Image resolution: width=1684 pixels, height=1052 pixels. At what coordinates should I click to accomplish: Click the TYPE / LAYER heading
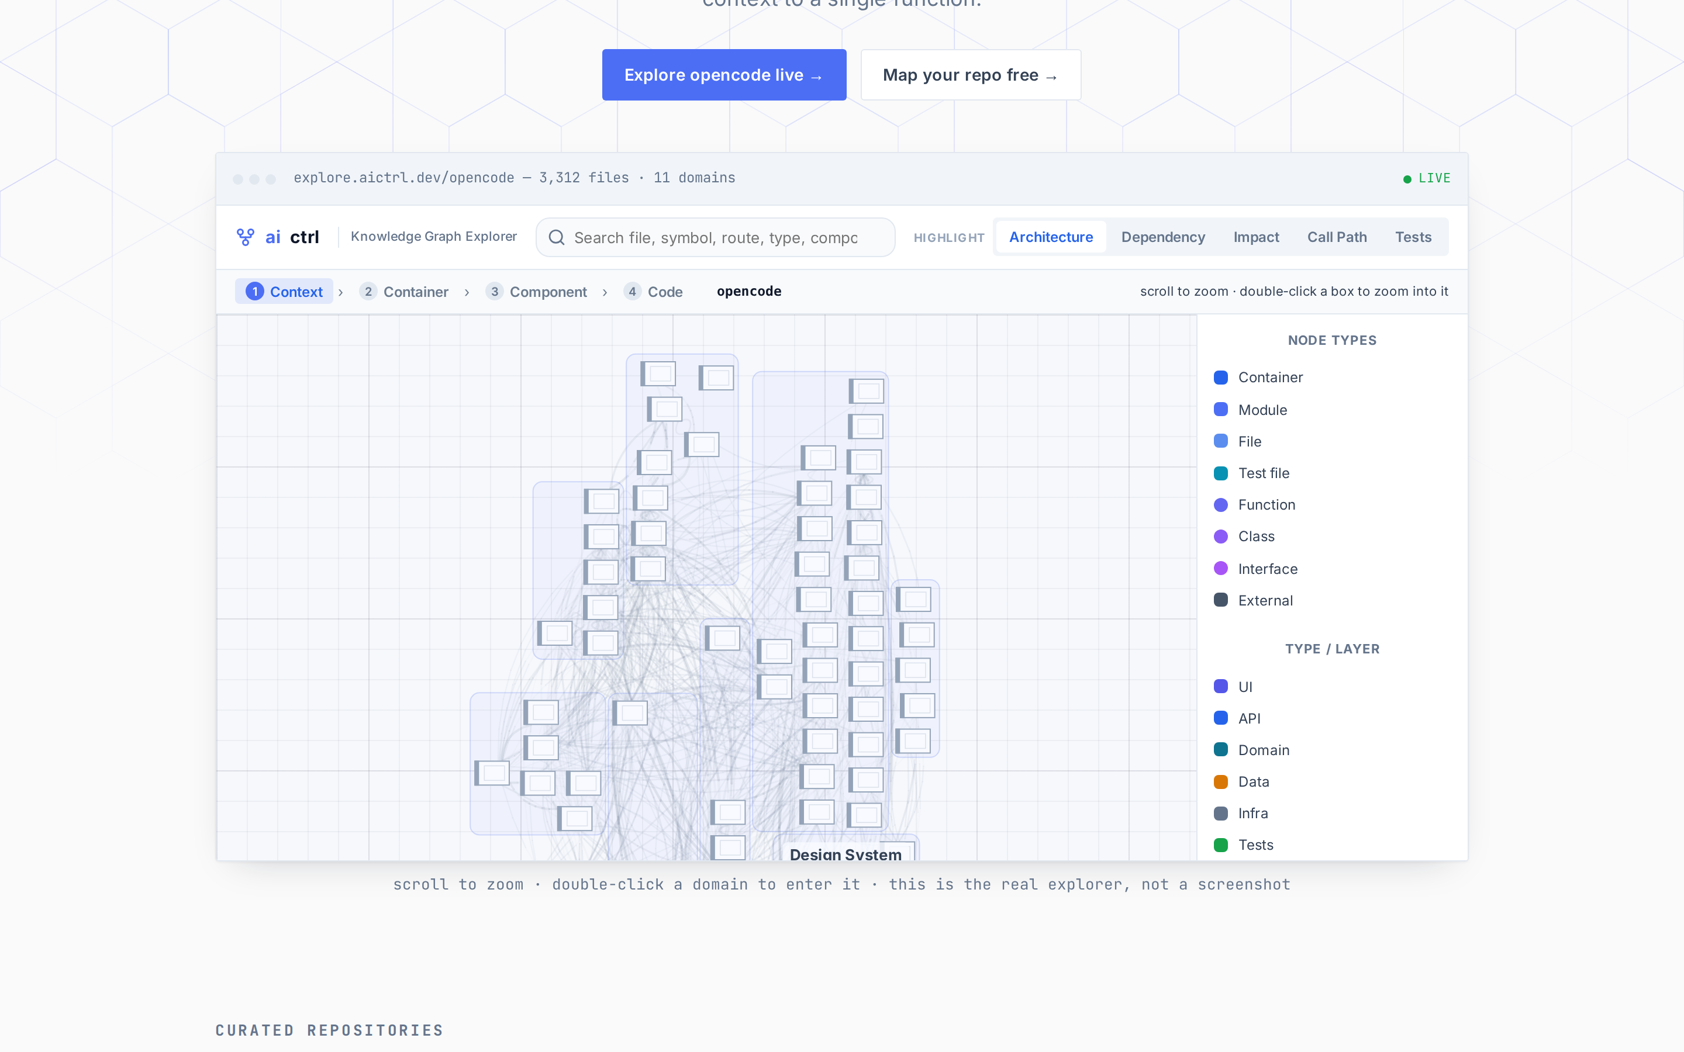point(1332,649)
